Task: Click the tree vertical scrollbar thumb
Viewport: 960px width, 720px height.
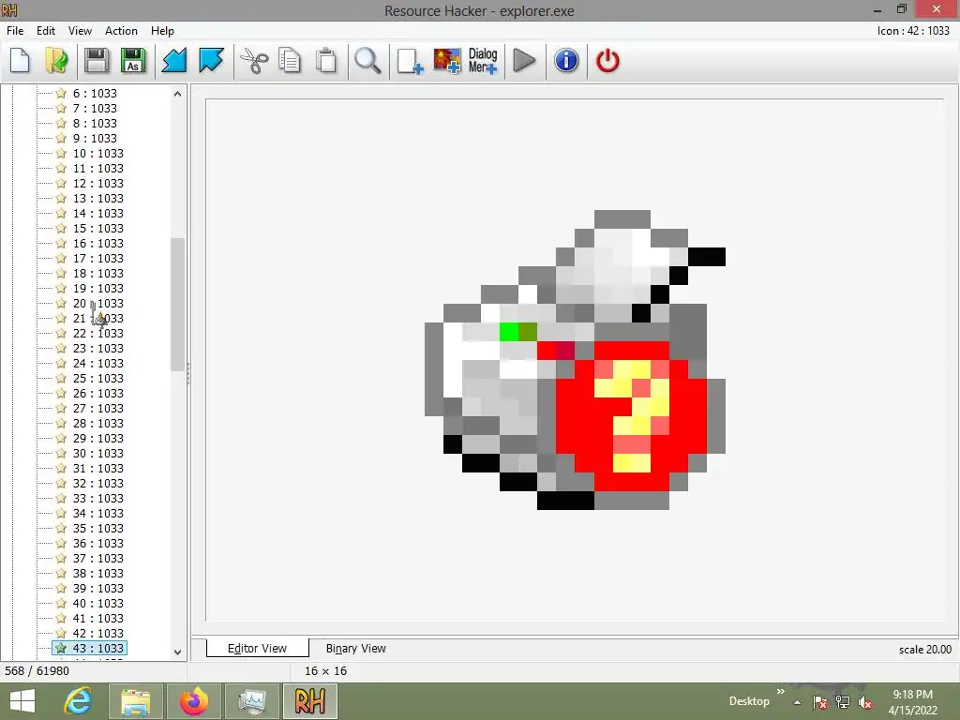Action: click(x=177, y=305)
